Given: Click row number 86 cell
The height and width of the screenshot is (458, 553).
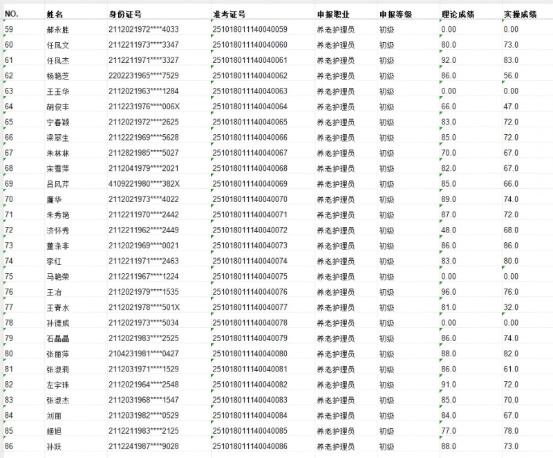Looking at the screenshot, I should [9, 447].
